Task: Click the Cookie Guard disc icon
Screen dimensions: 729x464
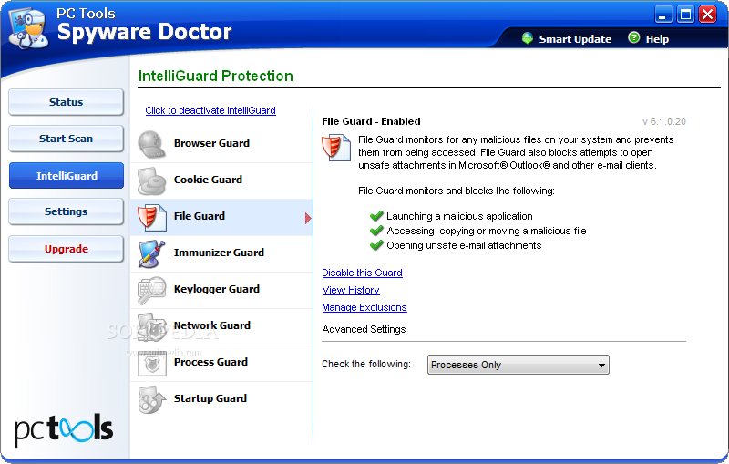Action: point(151,180)
